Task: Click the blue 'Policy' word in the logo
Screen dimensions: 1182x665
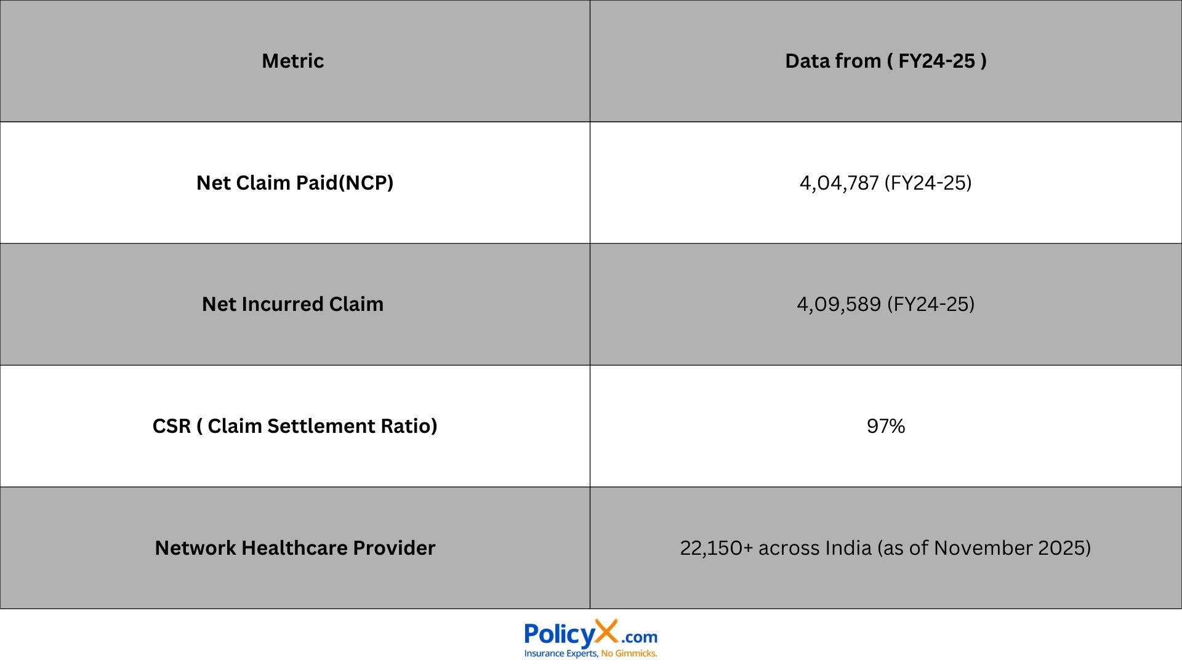Action: [x=559, y=635]
